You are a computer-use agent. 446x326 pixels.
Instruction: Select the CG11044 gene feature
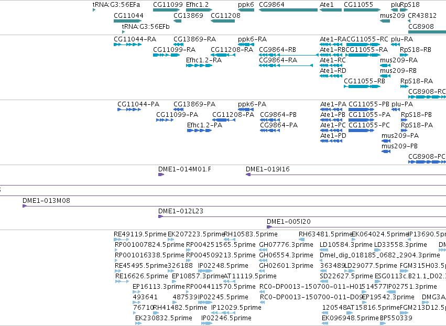[x=128, y=21]
